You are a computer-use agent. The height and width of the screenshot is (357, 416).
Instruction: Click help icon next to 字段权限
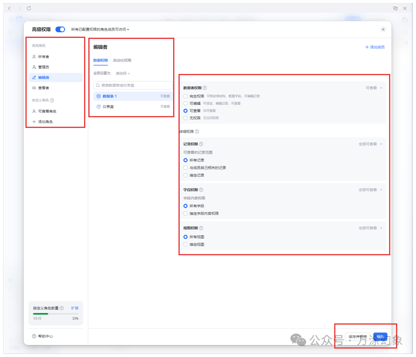coord(201,190)
